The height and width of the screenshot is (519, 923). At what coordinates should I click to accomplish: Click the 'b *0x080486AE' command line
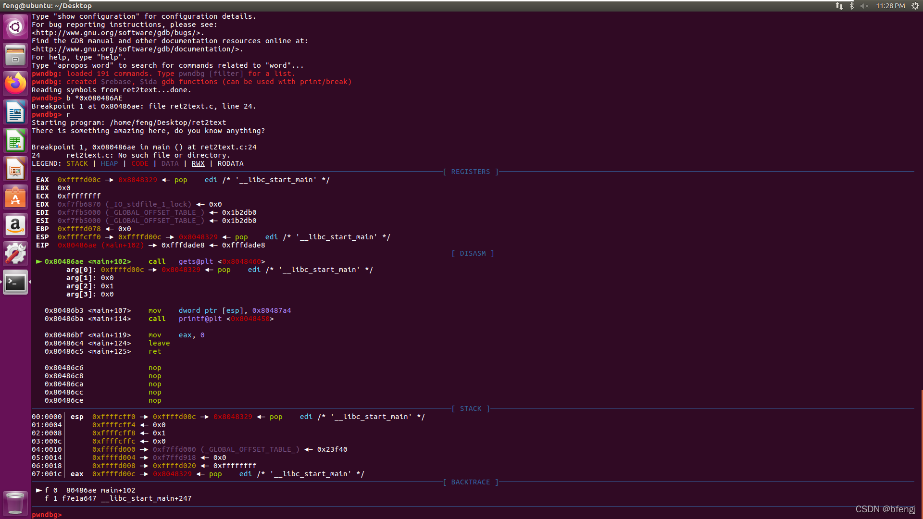click(x=77, y=98)
